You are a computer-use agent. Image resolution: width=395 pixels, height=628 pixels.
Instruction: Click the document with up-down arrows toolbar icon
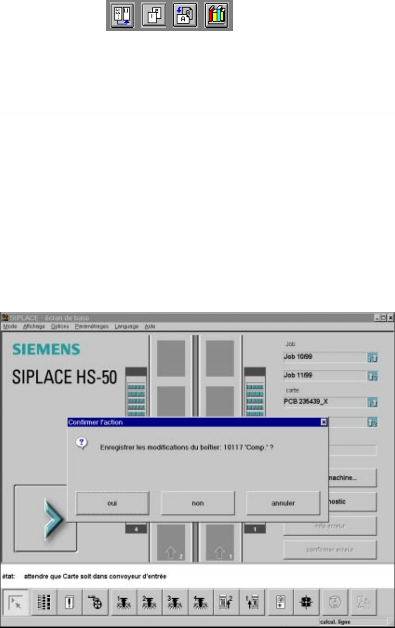[x=280, y=602]
